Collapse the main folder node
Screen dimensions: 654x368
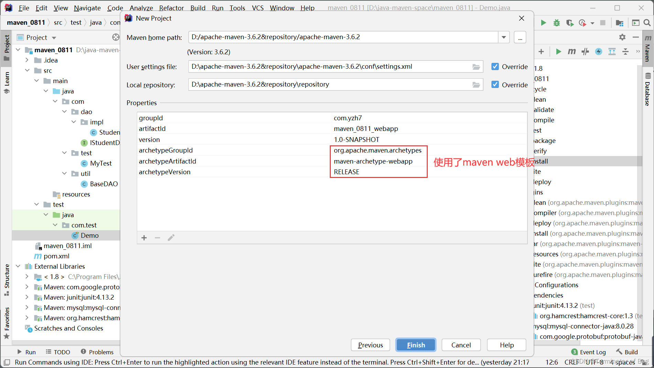tap(37, 81)
